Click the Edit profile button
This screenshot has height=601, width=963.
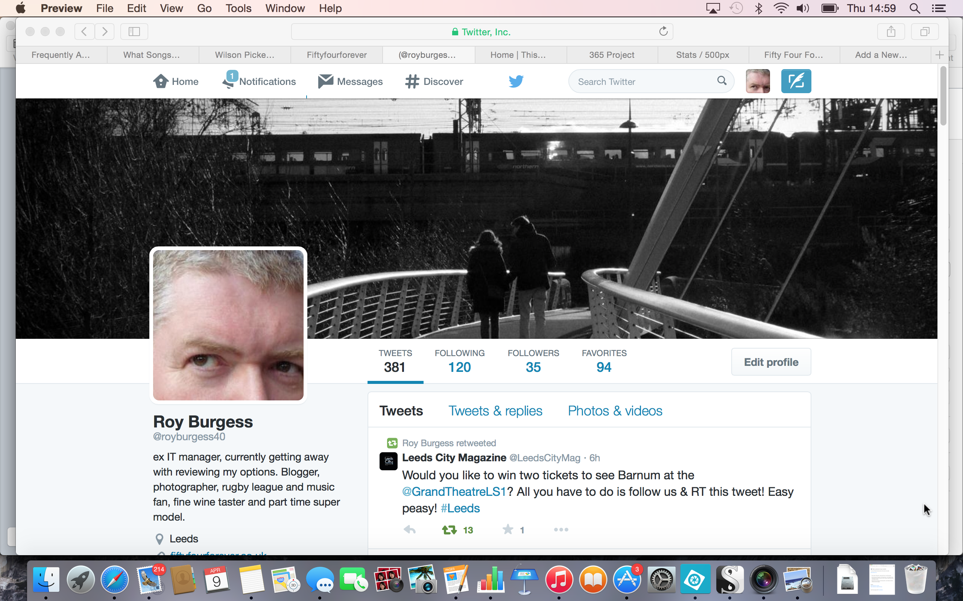pyautogui.click(x=771, y=362)
